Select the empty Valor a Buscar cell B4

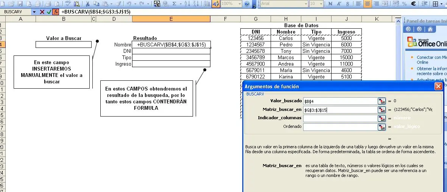(x=64, y=45)
